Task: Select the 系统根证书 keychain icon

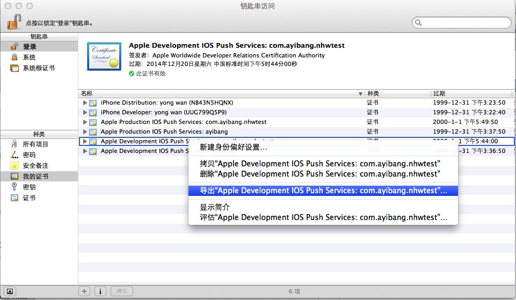Action: (14, 68)
